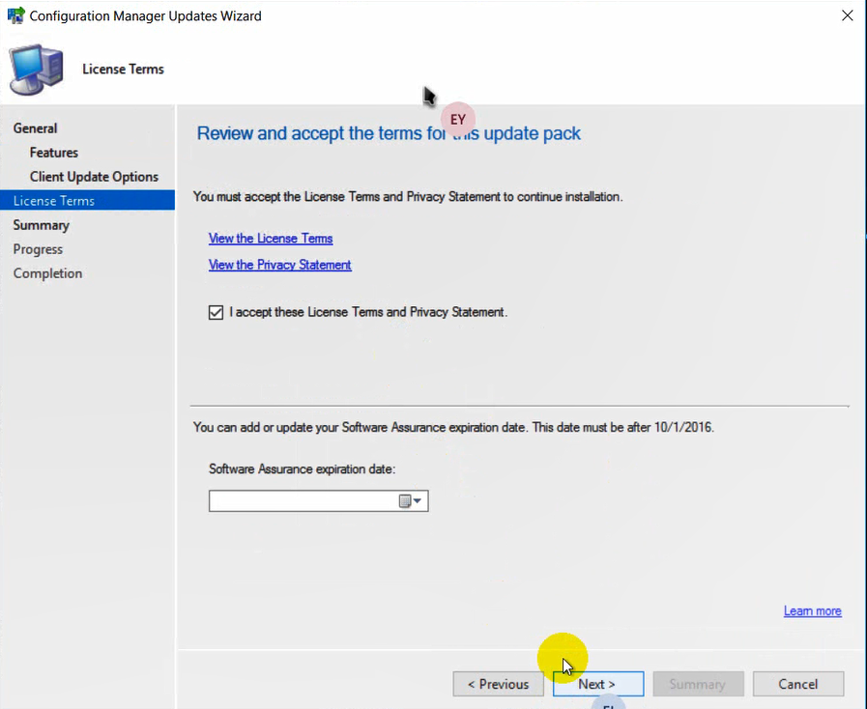Select the Summary sidebar step
867x709 pixels.
click(42, 225)
